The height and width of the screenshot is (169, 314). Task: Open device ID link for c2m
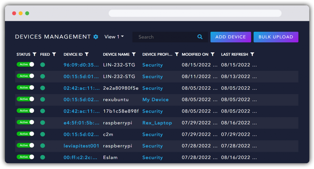(x=81, y=134)
